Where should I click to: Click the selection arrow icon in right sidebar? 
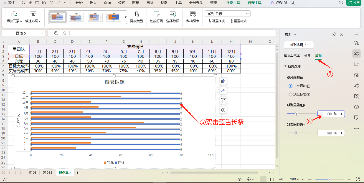(356, 43)
